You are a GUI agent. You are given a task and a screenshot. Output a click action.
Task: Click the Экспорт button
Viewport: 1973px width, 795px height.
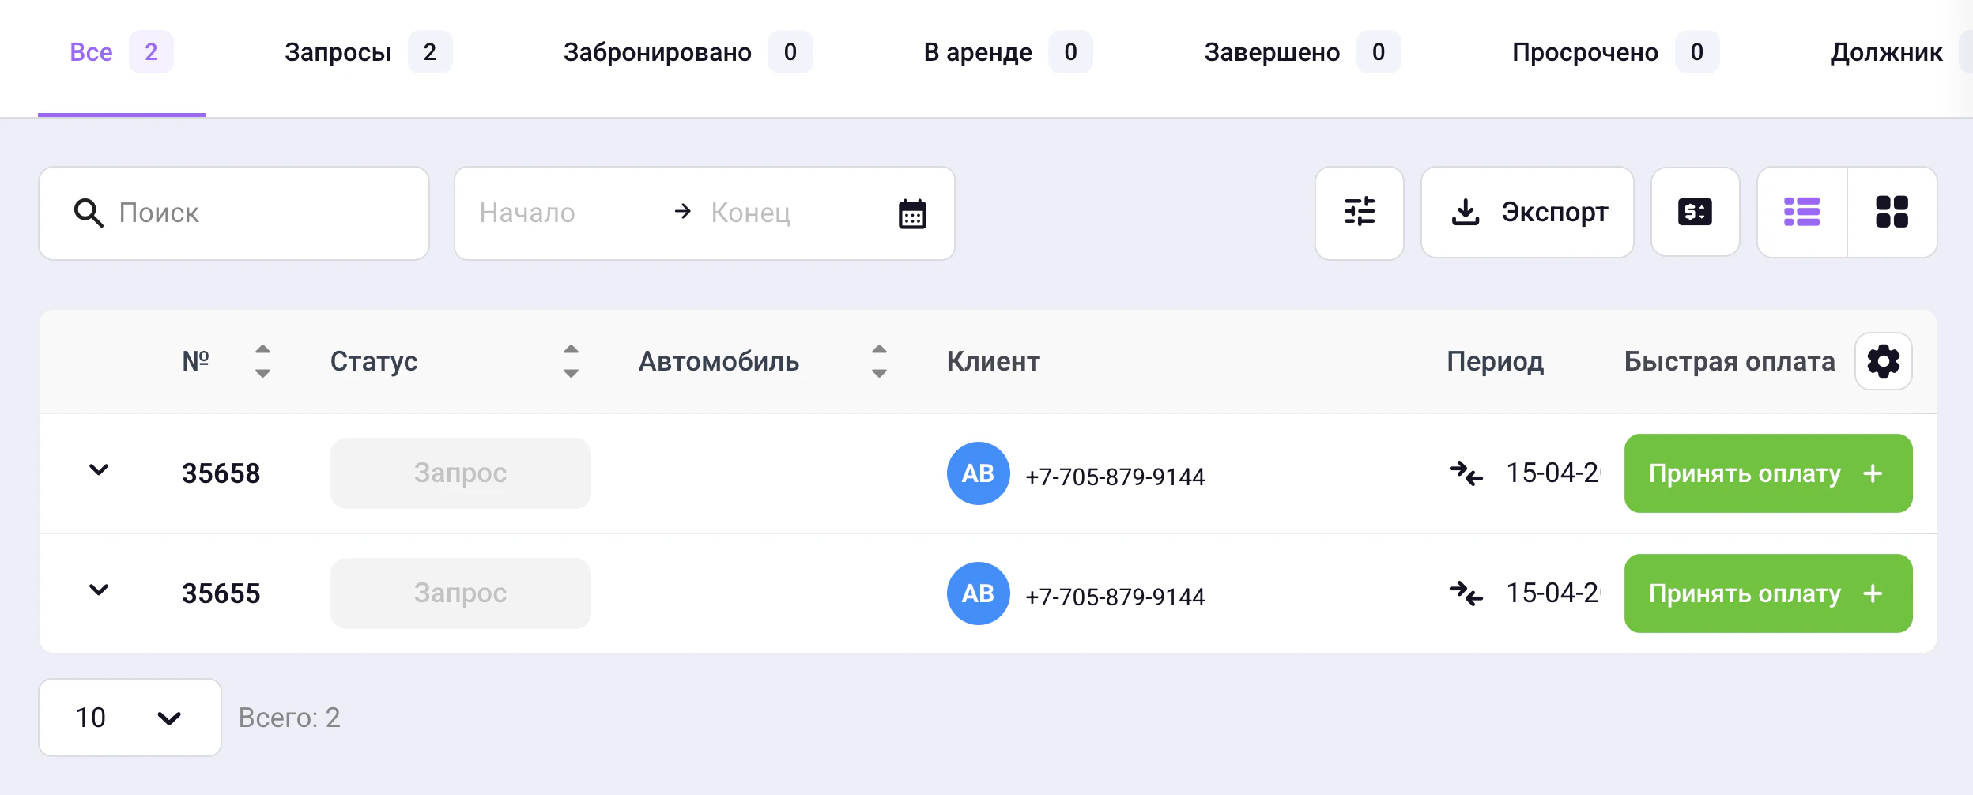pyautogui.click(x=1528, y=212)
